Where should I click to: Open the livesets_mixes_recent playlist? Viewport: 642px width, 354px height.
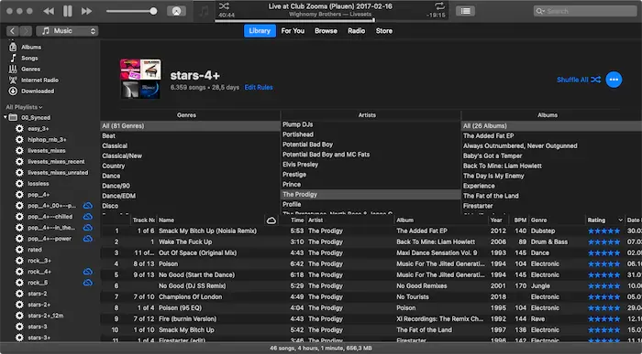click(56, 162)
